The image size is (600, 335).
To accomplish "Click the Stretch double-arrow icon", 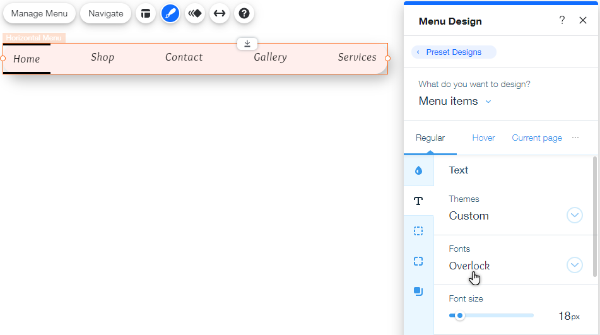I will [x=220, y=13].
